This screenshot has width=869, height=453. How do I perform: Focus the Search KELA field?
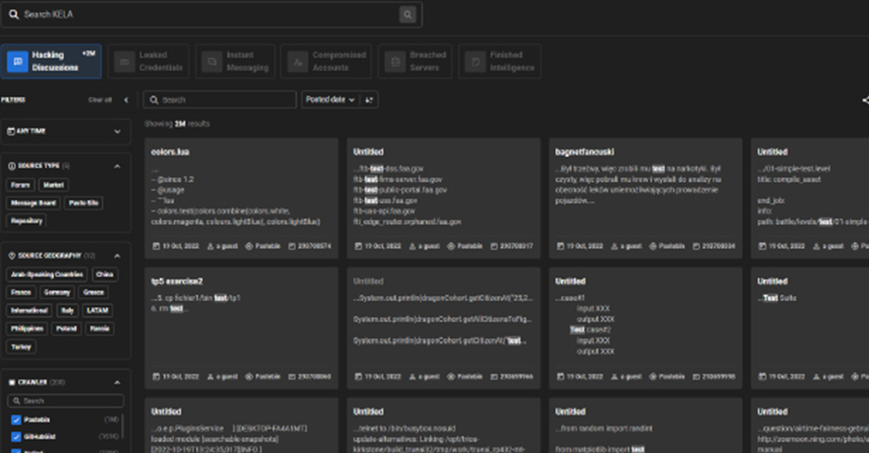211,15
